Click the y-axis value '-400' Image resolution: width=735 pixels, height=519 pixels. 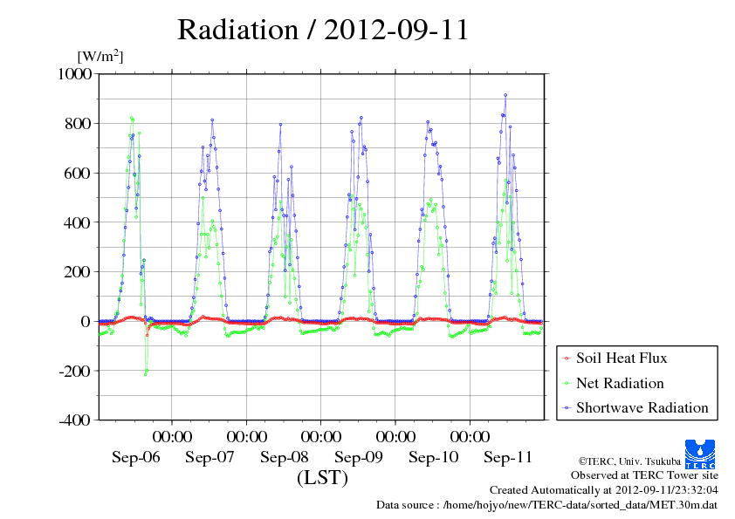75,420
